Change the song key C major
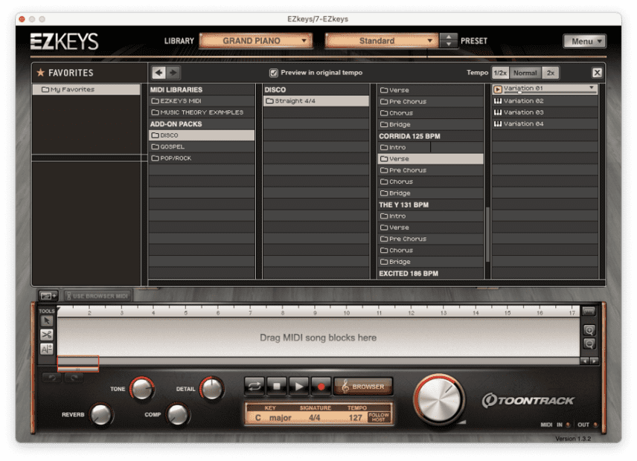Viewport: 637px width, 461px height. tap(273, 418)
